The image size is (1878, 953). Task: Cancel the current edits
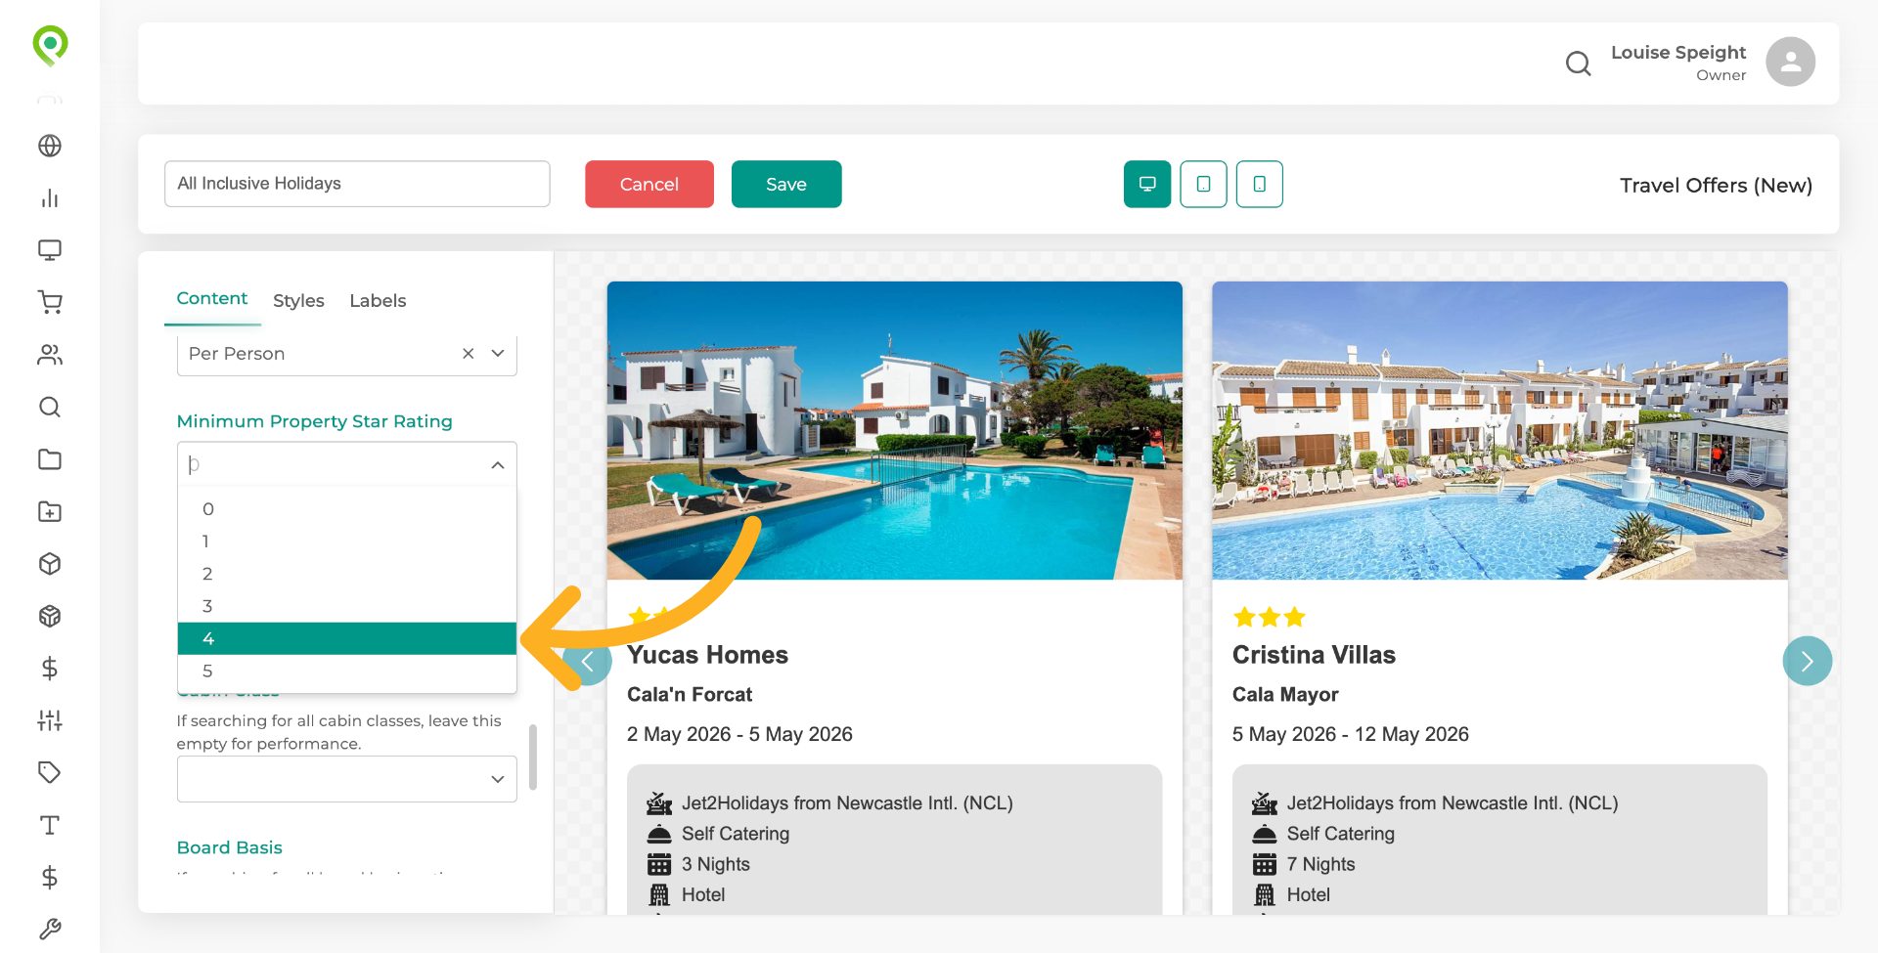click(648, 184)
